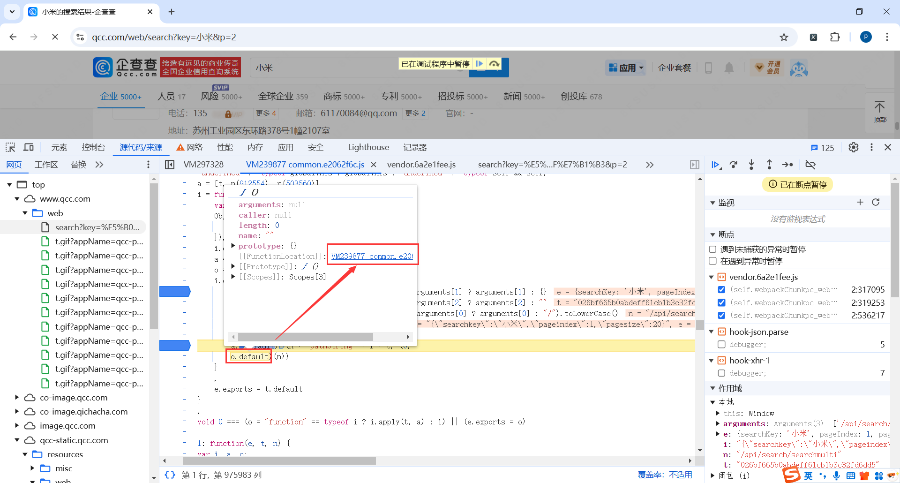Expand the co-image.qcc.com node
900x483 pixels.
click(17, 398)
